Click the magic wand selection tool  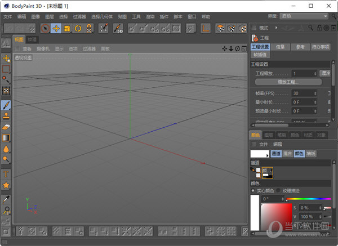click(6, 80)
